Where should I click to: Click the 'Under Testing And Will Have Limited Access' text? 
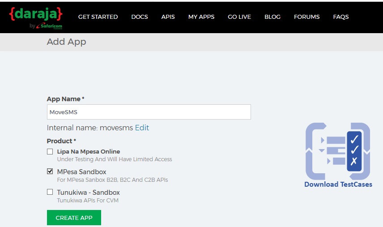115,159
